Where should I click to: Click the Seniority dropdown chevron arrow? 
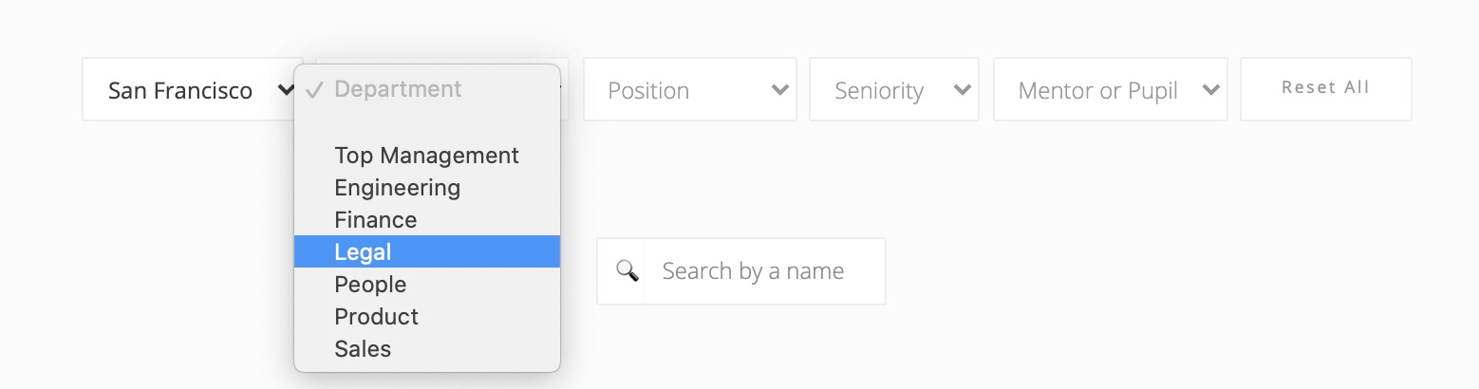963,90
